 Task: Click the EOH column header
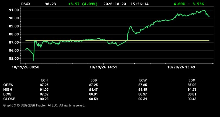[x=44, y=80]
